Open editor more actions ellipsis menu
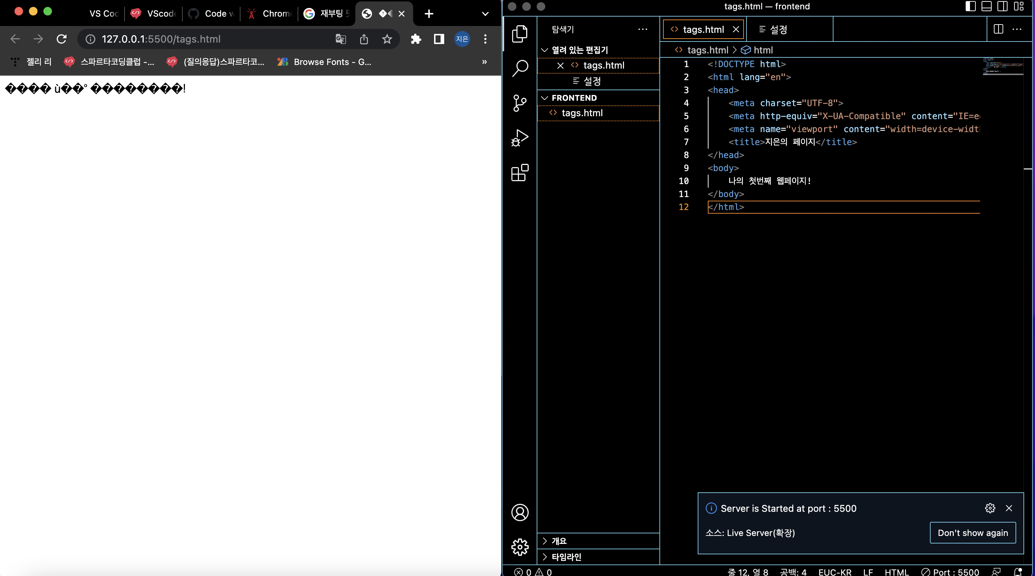The image size is (1035, 576). point(1017,29)
